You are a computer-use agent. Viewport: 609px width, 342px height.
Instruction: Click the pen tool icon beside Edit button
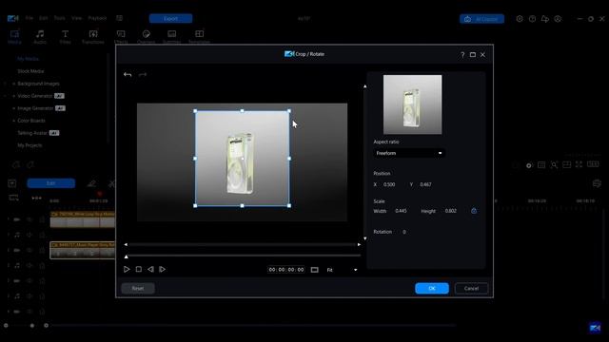coord(91,183)
